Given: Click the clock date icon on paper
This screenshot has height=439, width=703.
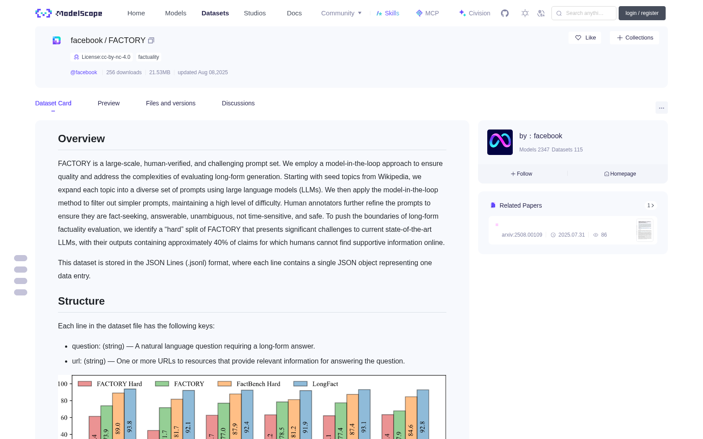Looking at the screenshot, I should tap(553, 235).
